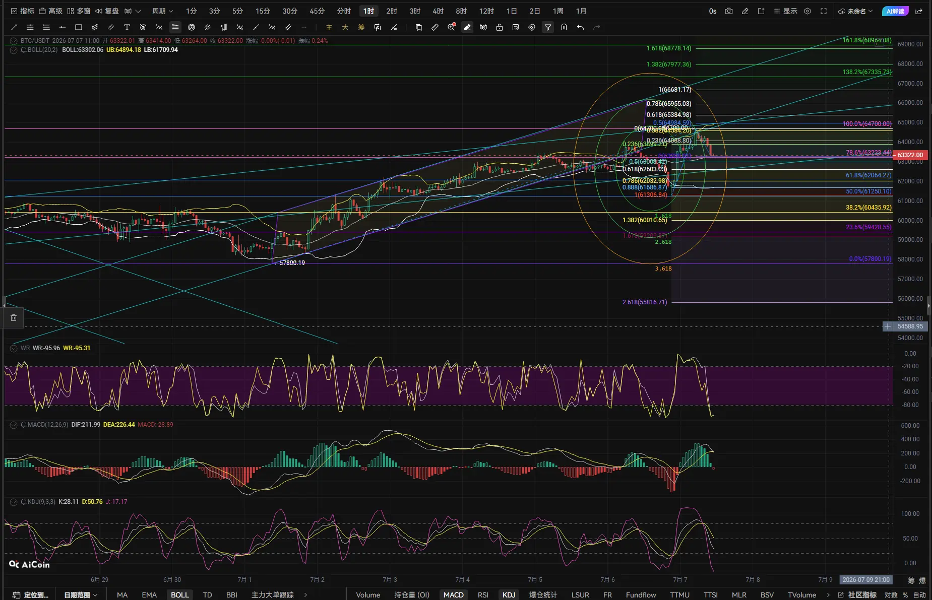The height and width of the screenshot is (600, 932).
Task: Take a chart screenshot with camera icon
Action: (x=729, y=11)
